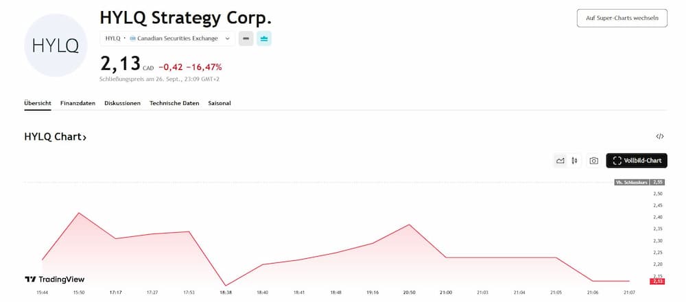Open the Vollbild-Chart button

click(637, 160)
